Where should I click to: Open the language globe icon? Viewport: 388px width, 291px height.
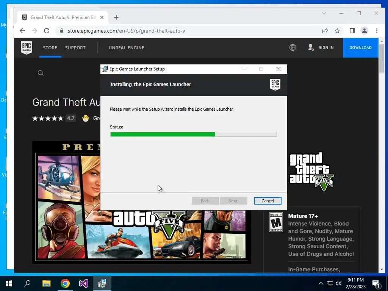pos(293,47)
